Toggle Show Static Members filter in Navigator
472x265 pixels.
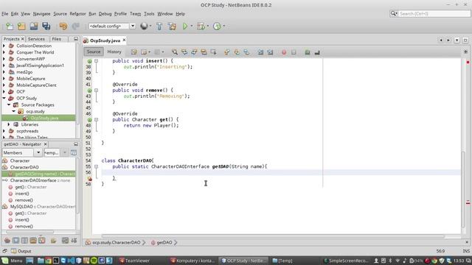coord(24,241)
